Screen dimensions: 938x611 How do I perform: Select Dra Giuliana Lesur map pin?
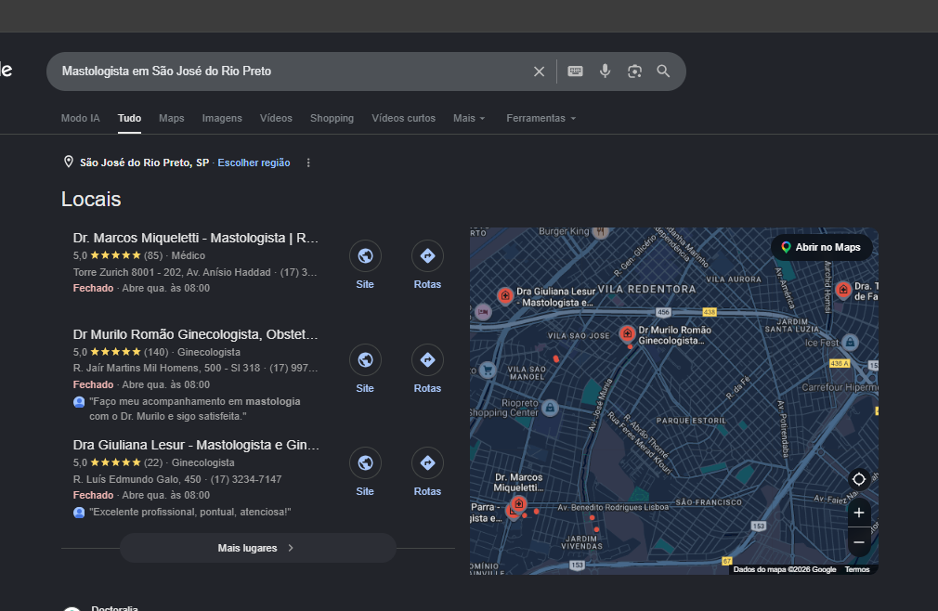[505, 295]
